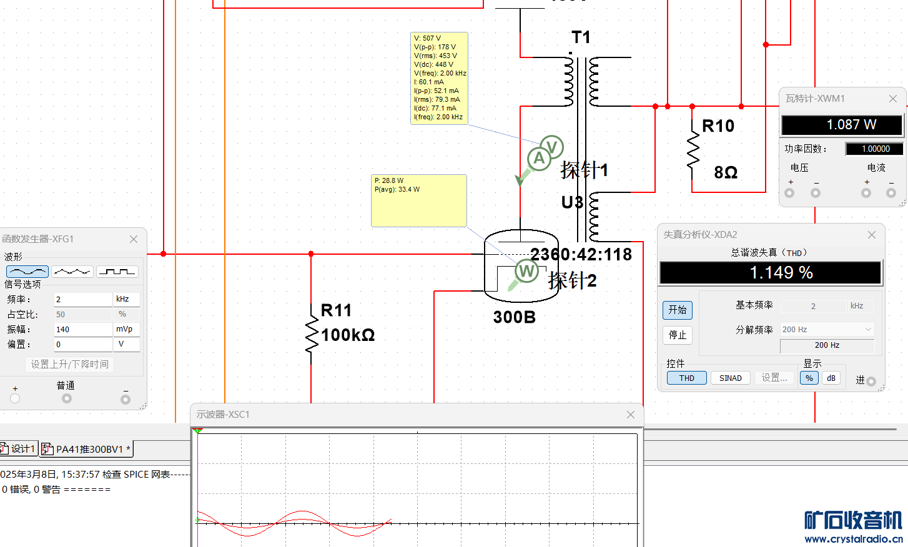Click the oscilloscope cursor marker at top-left

pos(197,430)
